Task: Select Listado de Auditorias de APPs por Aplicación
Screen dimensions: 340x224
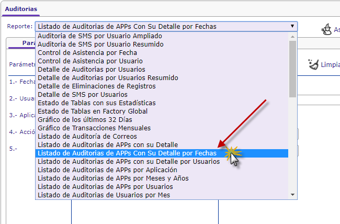Action: [x=162, y=170]
